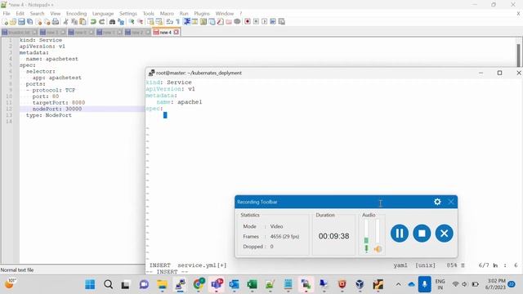The width and height of the screenshot is (523, 294).
Task: Click the ENG IN language indicator
Action: tap(440, 284)
